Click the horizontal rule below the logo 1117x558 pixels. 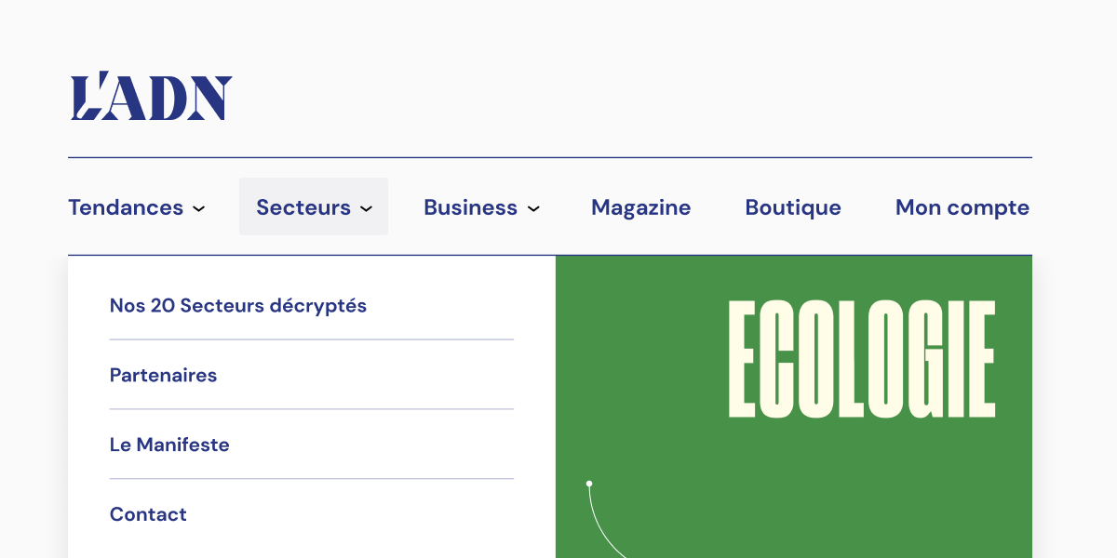point(549,158)
